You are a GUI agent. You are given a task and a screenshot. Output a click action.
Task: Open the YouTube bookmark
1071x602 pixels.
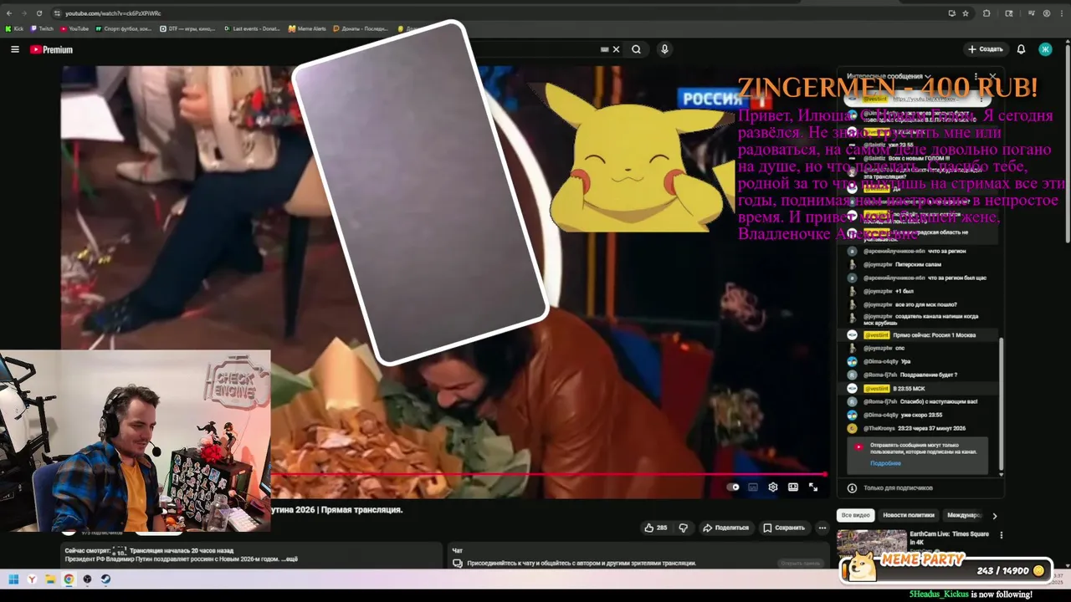tap(74, 28)
